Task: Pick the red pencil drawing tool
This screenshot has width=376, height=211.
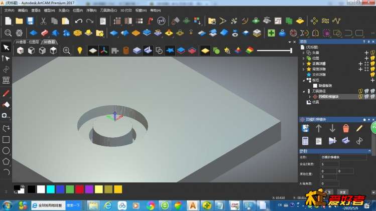Action: [6, 93]
